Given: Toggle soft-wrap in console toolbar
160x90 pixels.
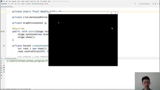Looking at the screenshot, I should tap(4, 65).
